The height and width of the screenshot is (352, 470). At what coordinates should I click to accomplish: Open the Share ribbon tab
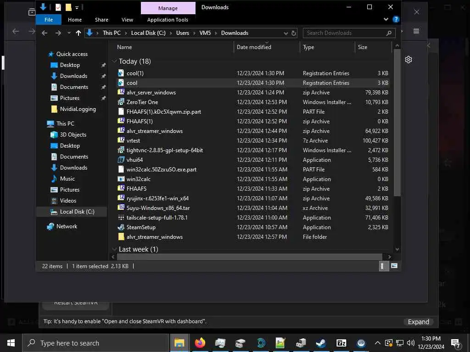[101, 20]
